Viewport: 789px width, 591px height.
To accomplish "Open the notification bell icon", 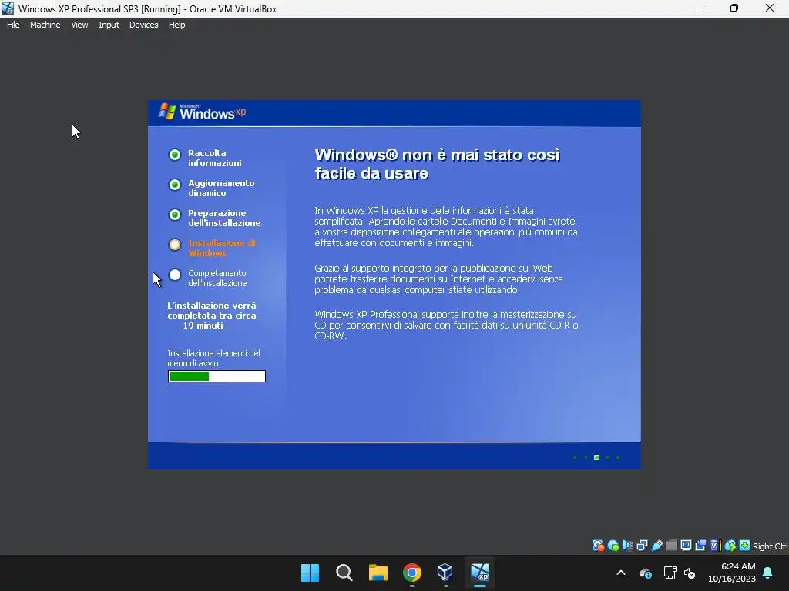I will point(768,573).
